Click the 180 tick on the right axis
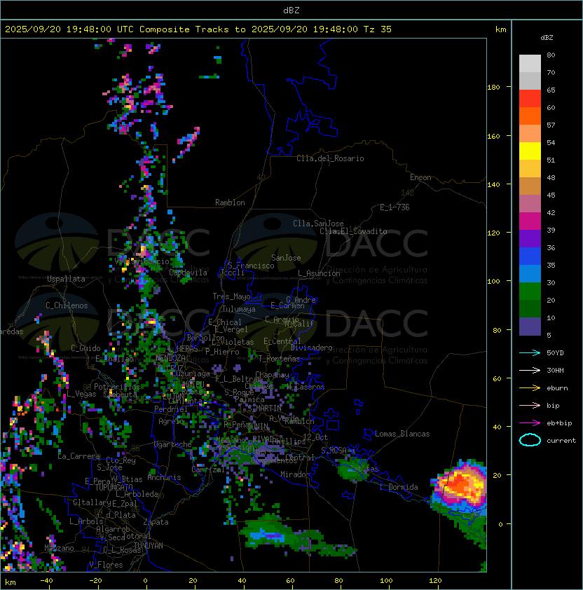This screenshot has width=583, height=590. [x=493, y=88]
